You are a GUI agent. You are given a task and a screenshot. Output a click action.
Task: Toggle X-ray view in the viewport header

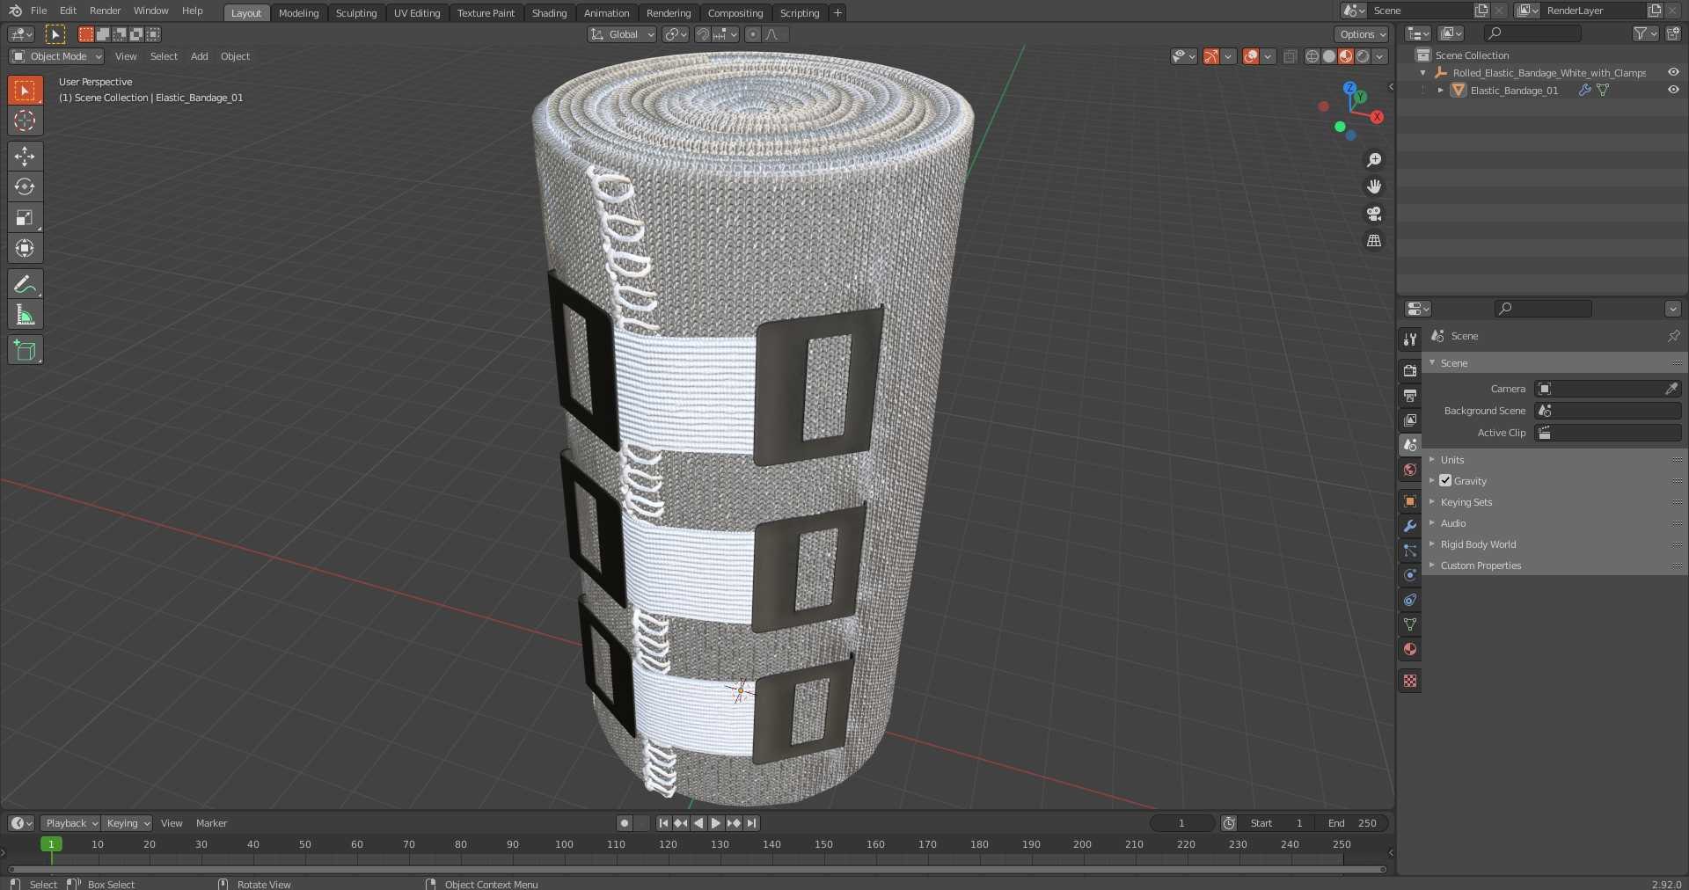pyautogui.click(x=1291, y=56)
